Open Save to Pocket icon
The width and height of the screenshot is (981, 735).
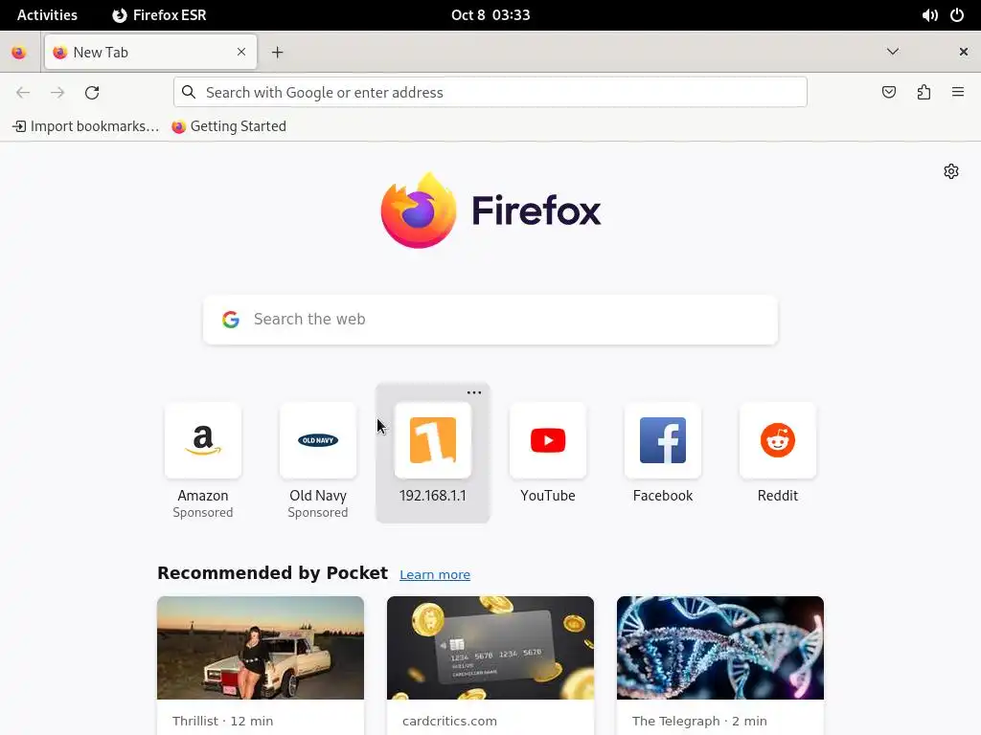click(x=888, y=93)
